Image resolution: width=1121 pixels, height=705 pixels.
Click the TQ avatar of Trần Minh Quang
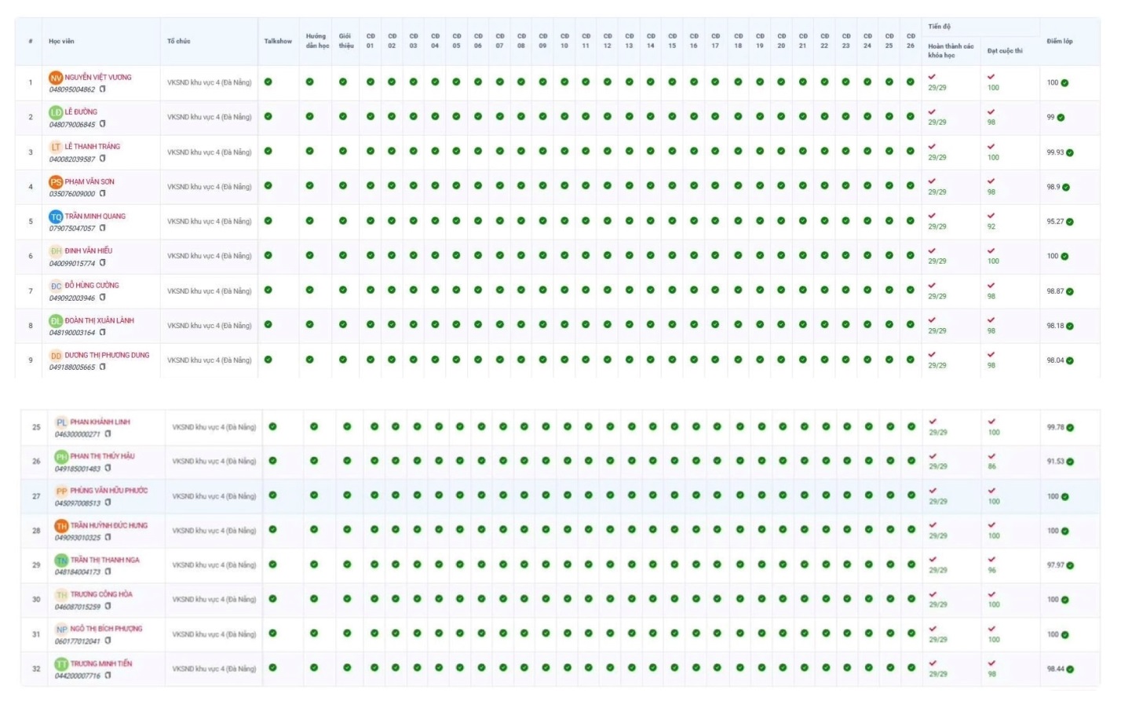(56, 217)
